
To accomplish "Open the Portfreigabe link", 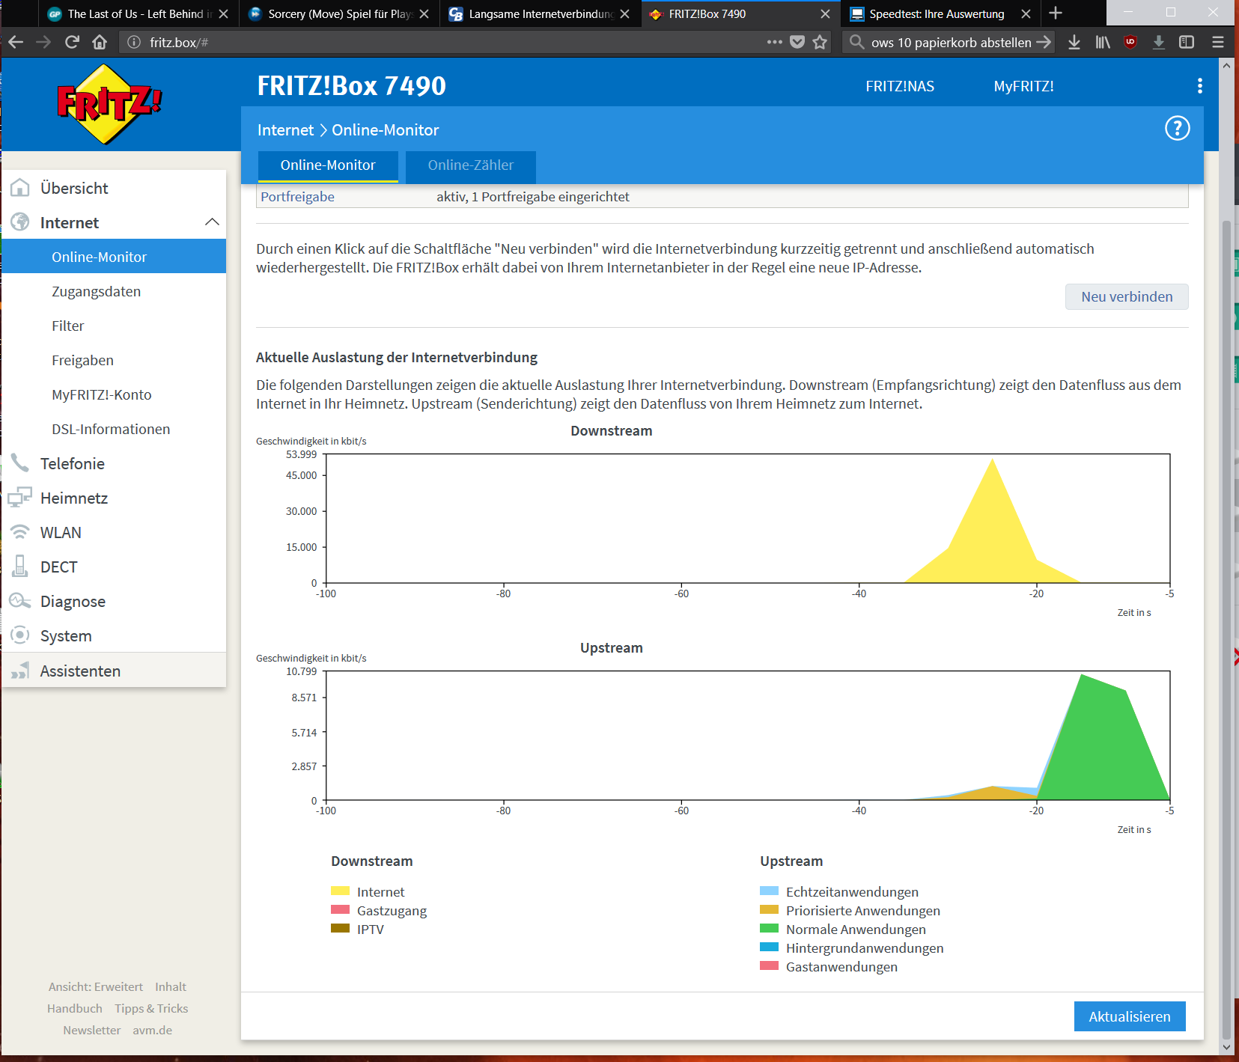I will coord(297,197).
